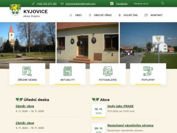Click the okres Znojmo subtitle
The image size is (177, 133).
pos(32,16)
